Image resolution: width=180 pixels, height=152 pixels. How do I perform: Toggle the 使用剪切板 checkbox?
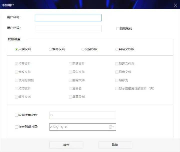16,80
